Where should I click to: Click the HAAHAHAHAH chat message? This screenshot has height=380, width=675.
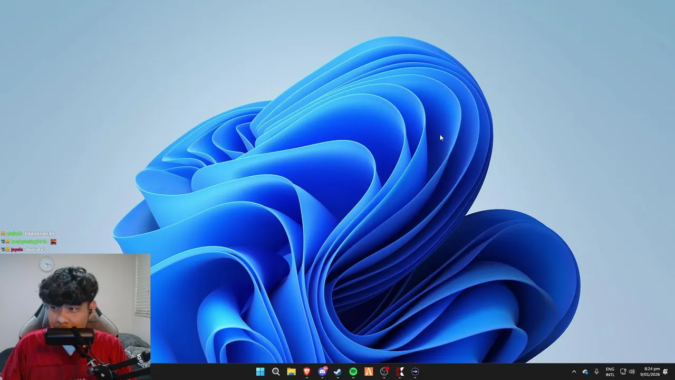tap(40, 233)
